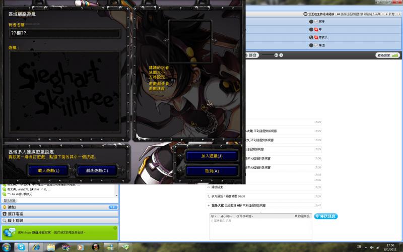
Task: Click the system tray volume icon
Action: point(372,247)
